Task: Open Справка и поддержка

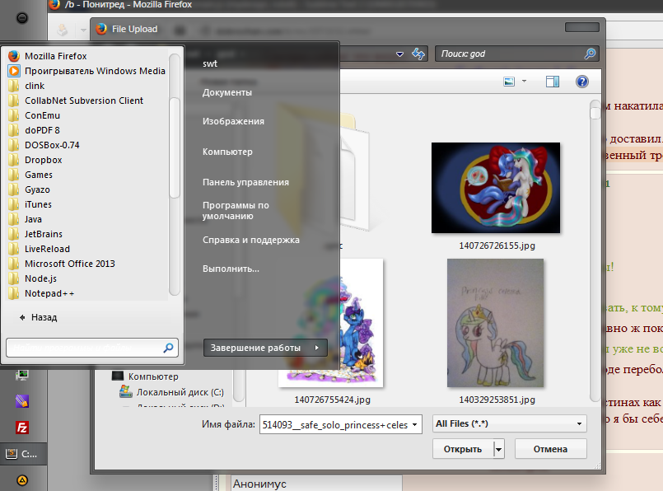Action: tap(250, 240)
